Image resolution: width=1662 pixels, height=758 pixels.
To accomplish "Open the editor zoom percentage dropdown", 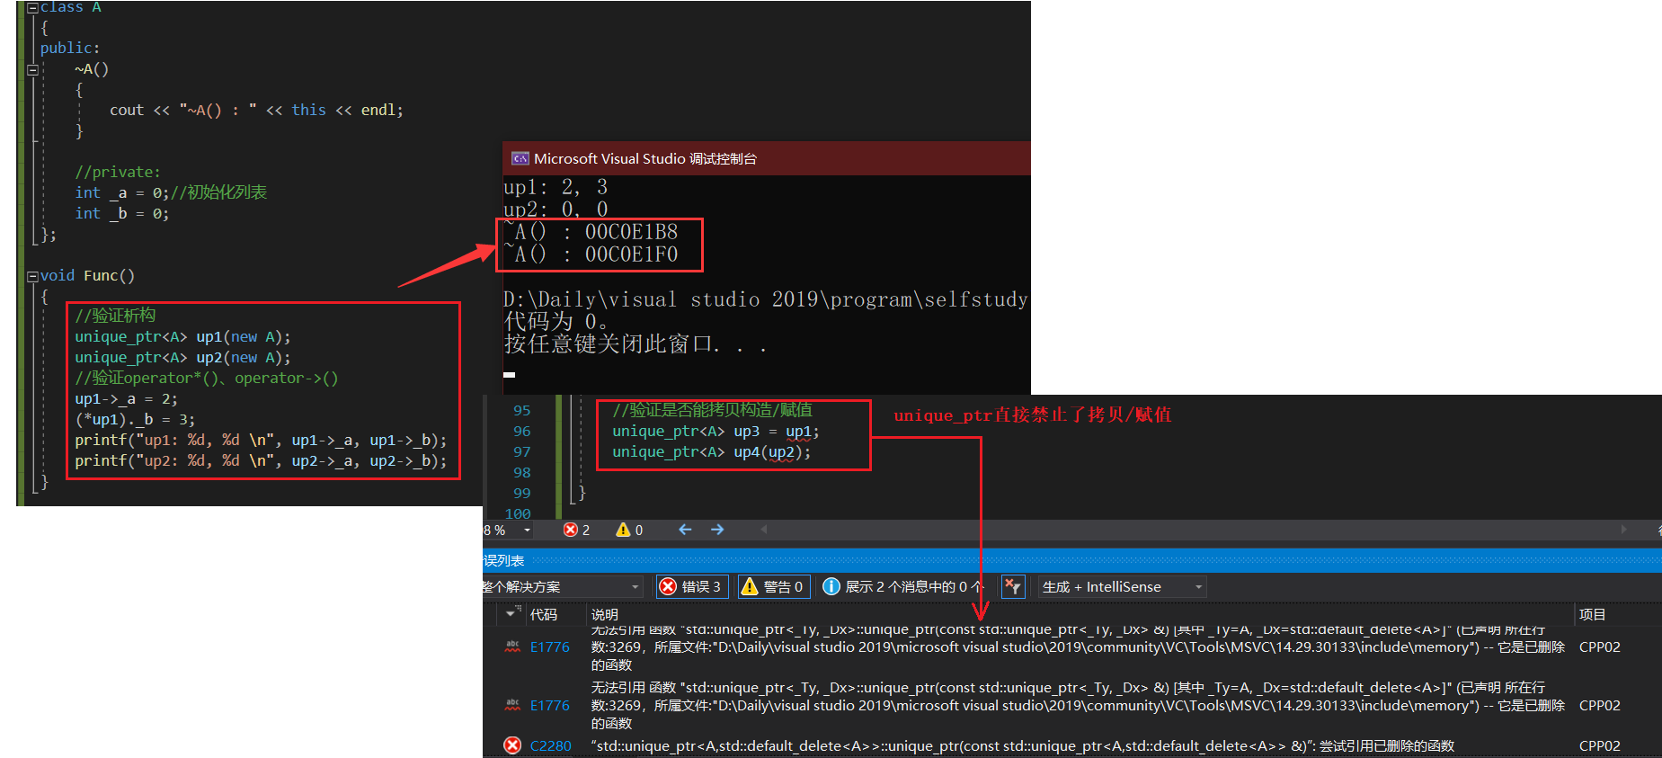I will pos(528,531).
